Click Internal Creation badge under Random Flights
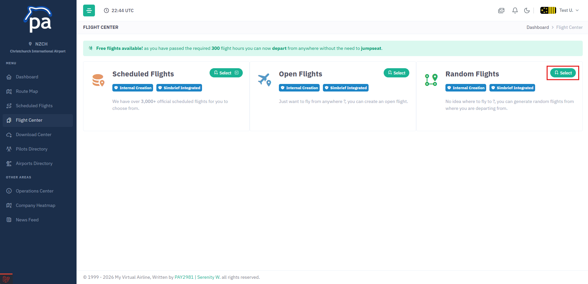 point(466,88)
